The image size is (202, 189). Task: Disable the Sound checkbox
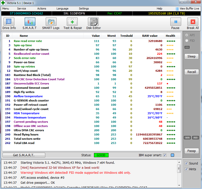click(186, 163)
